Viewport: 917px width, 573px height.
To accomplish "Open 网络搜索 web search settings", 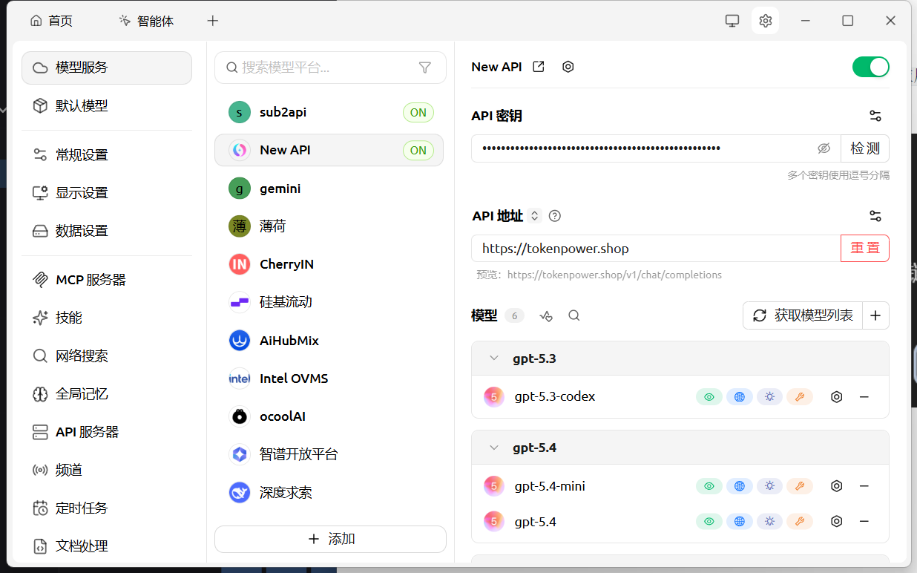I will 107,356.
